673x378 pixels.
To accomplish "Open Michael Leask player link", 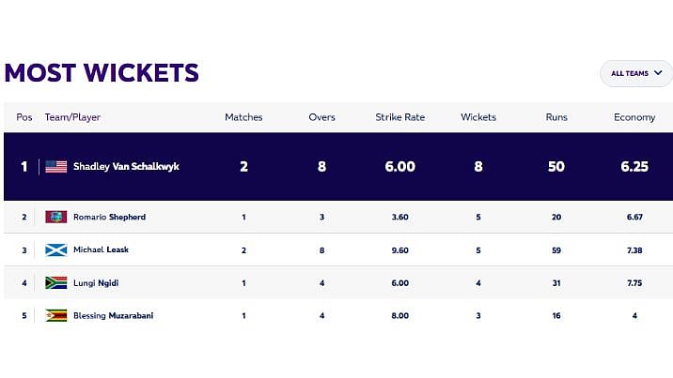I will (x=102, y=250).
